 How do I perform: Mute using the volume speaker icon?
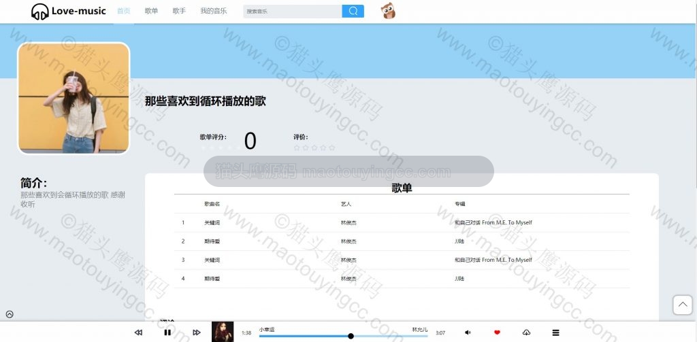tap(468, 332)
